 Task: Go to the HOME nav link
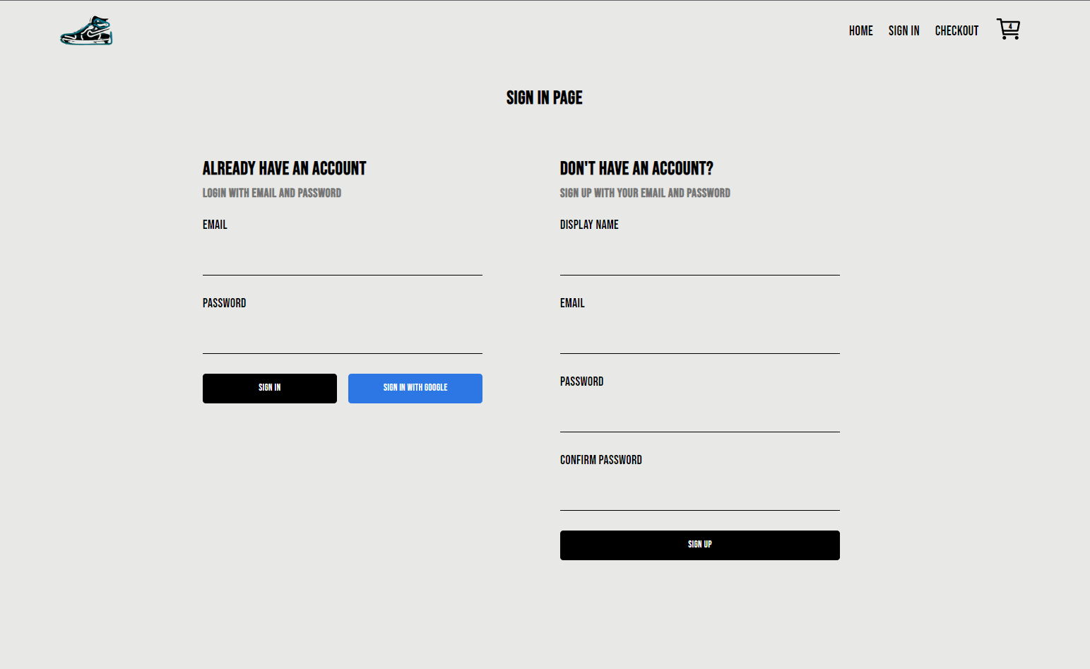tap(860, 30)
